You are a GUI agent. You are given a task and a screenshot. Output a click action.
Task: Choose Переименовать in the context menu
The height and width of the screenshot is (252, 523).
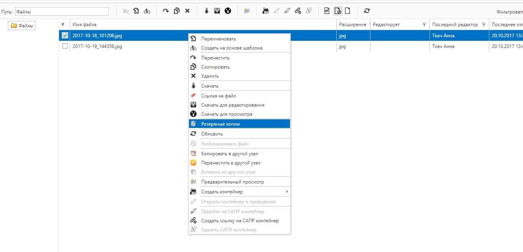click(239, 39)
